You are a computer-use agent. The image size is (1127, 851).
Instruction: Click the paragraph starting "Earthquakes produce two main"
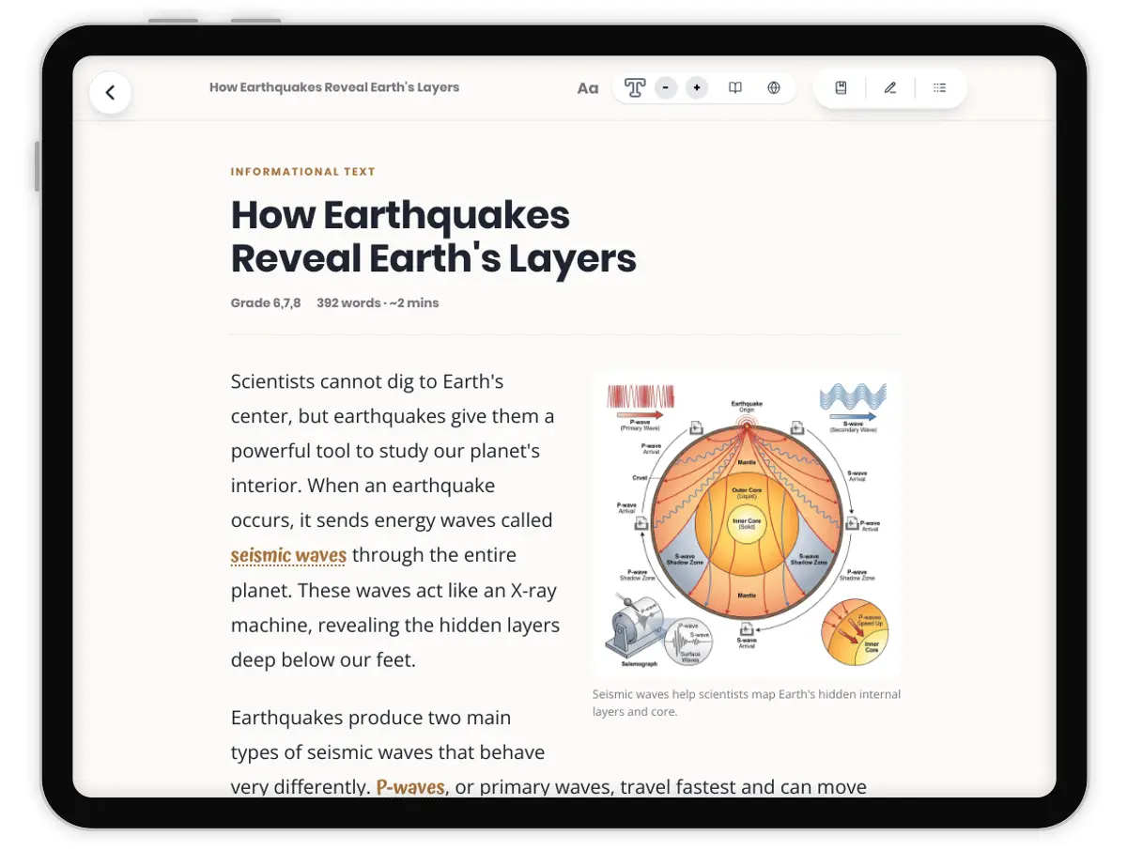[548, 752]
